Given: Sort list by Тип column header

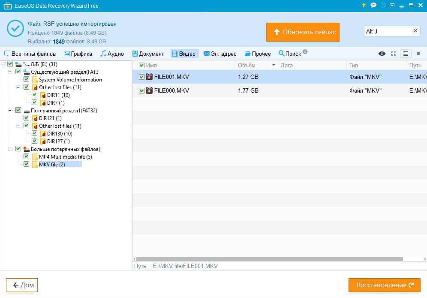Looking at the screenshot, I should [376, 65].
